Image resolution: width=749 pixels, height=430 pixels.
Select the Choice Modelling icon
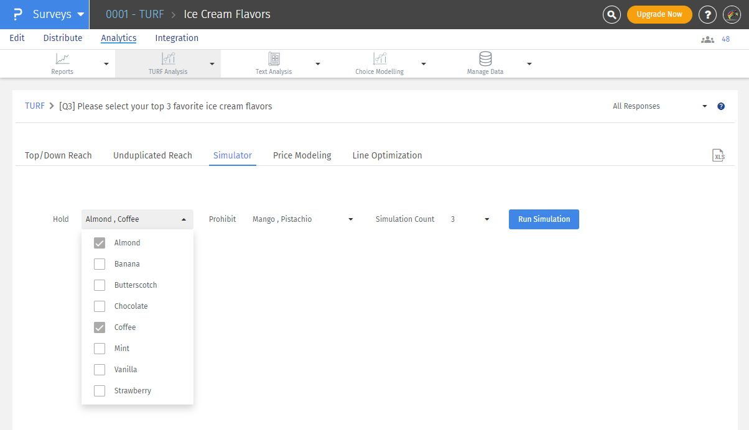[379, 59]
